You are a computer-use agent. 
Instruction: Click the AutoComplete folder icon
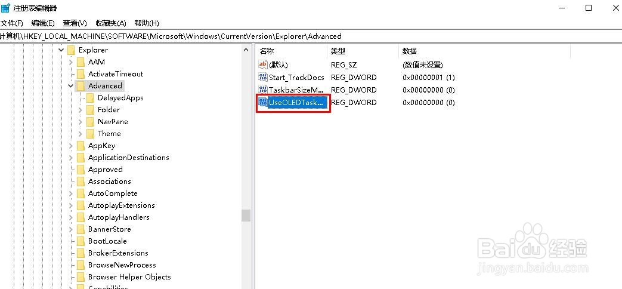tap(81, 193)
